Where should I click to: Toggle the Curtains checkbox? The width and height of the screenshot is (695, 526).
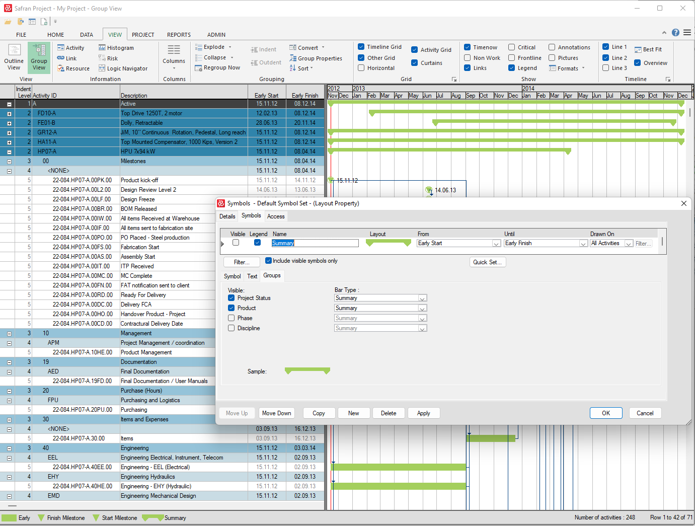414,63
